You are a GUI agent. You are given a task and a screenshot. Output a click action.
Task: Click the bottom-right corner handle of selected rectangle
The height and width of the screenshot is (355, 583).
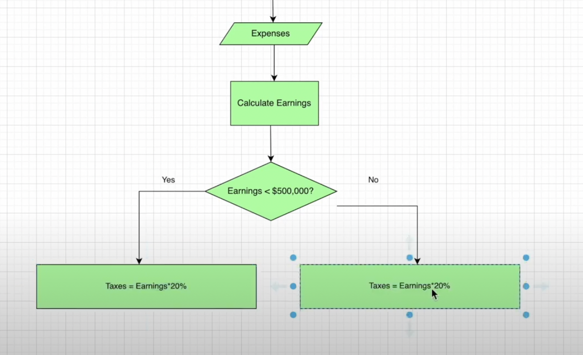[526, 315]
